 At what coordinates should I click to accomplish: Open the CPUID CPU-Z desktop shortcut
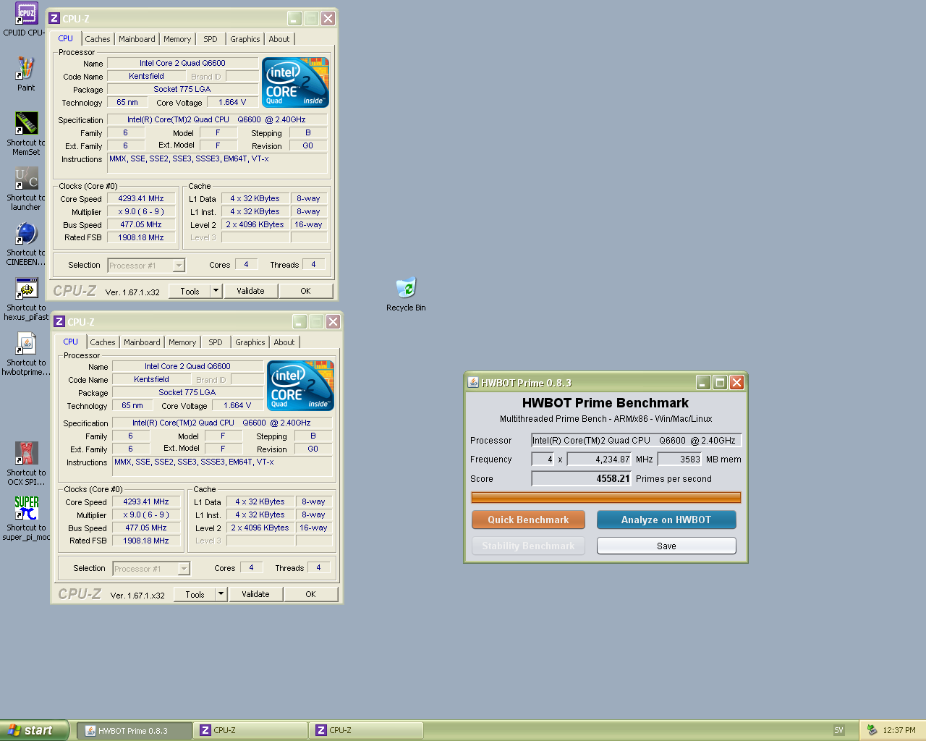26,14
